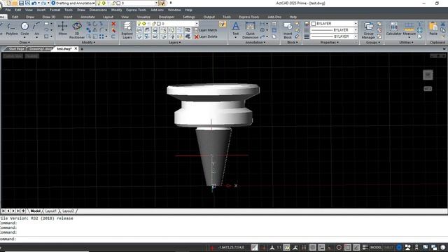The image size is (448, 252).
Task: Click the BYLAYER color swatch box
Action: [314, 23]
